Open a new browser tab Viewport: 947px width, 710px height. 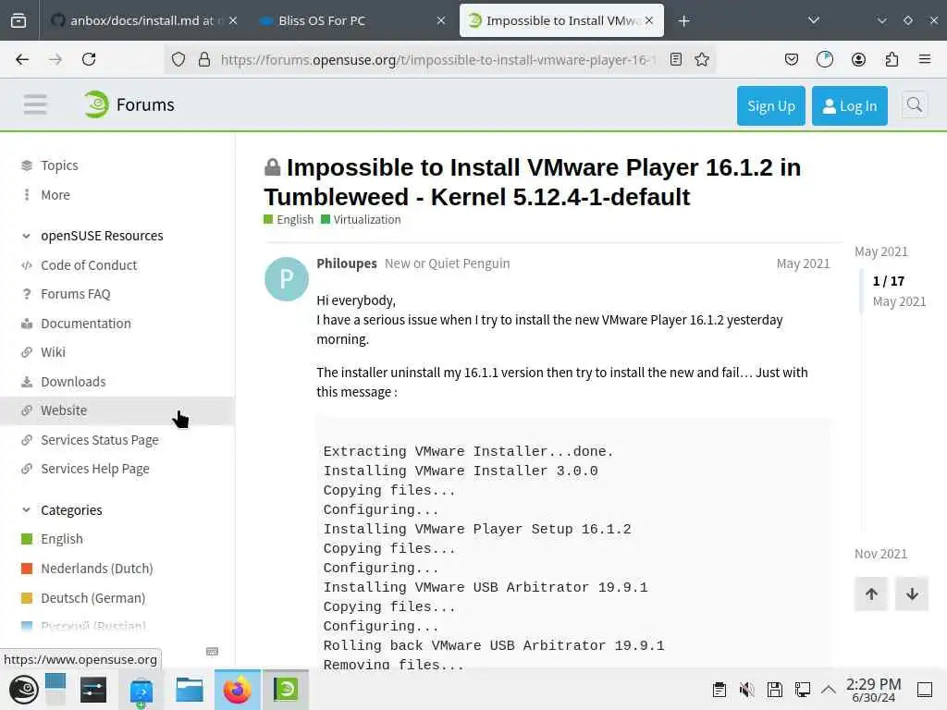tap(683, 20)
